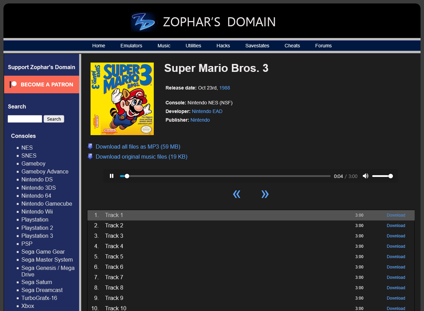Viewport: 424px width, 311px height.
Task: Select Nintendo 64 in the Consoles list
Action: (36, 196)
